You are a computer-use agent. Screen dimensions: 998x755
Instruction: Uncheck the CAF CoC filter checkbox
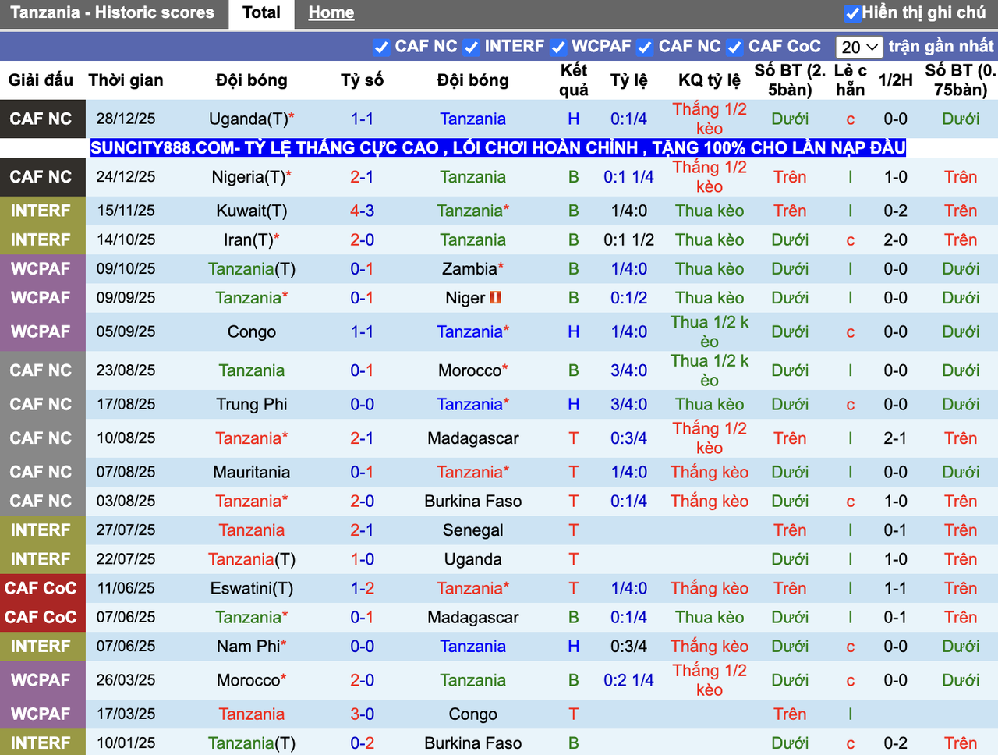click(x=734, y=47)
